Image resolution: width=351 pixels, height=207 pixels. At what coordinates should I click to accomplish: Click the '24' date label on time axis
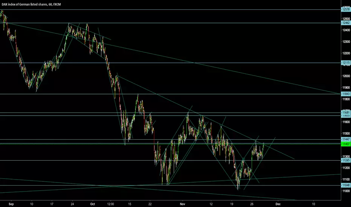[72, 204]
